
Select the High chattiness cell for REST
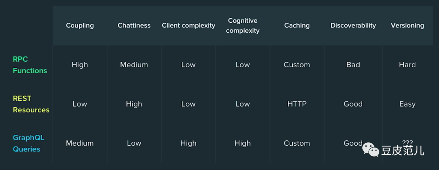(x=134, y=104)
